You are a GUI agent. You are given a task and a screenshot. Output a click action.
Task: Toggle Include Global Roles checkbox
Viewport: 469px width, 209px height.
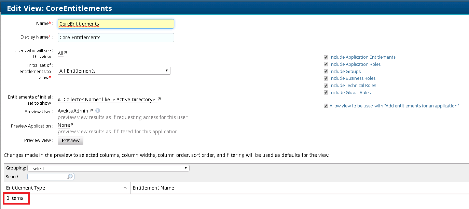(x=326, y=93)
